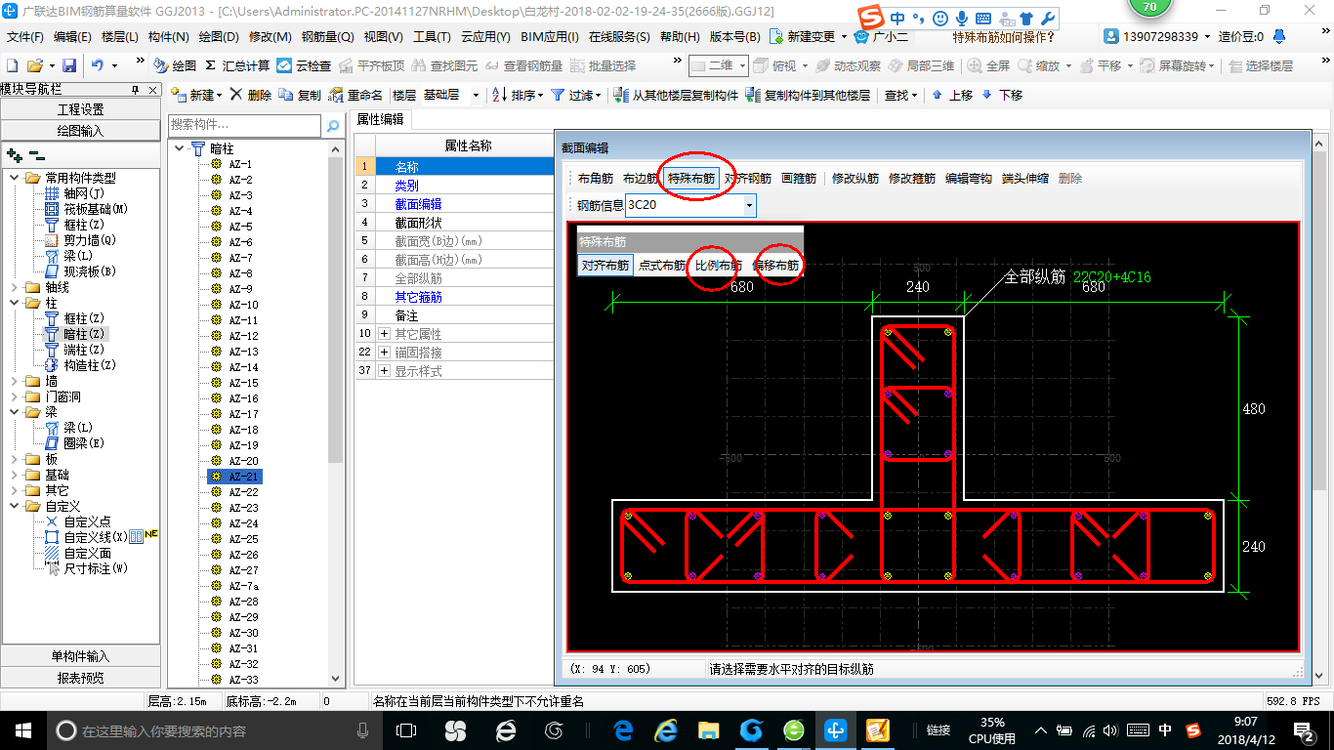The width and height of the screenshot is (1334, 750).
Task: Expand the 墙 node in navigation tree
Action: [x=15, y=381]
